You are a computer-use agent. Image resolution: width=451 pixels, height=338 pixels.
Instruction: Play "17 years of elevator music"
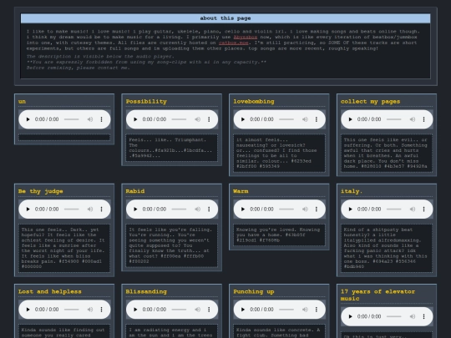(x=350, y=316)
